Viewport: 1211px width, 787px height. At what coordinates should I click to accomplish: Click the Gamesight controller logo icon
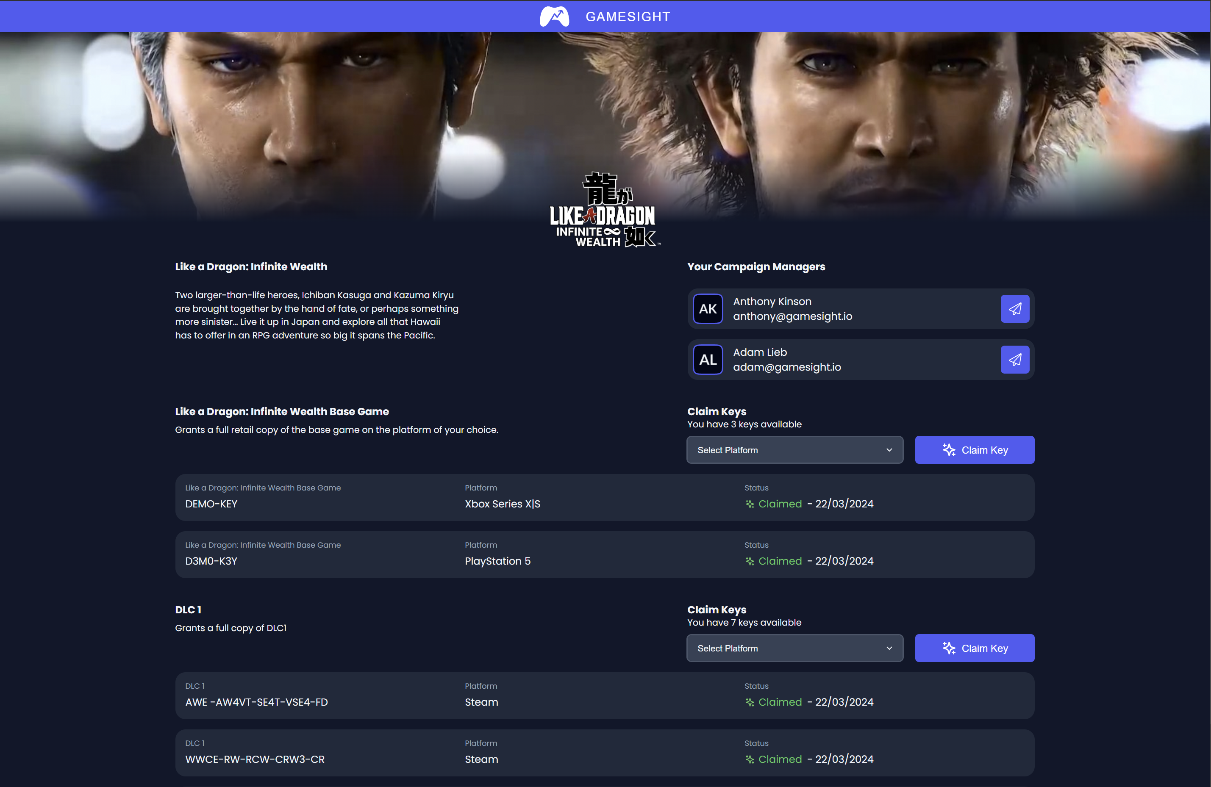pos(554,16)
